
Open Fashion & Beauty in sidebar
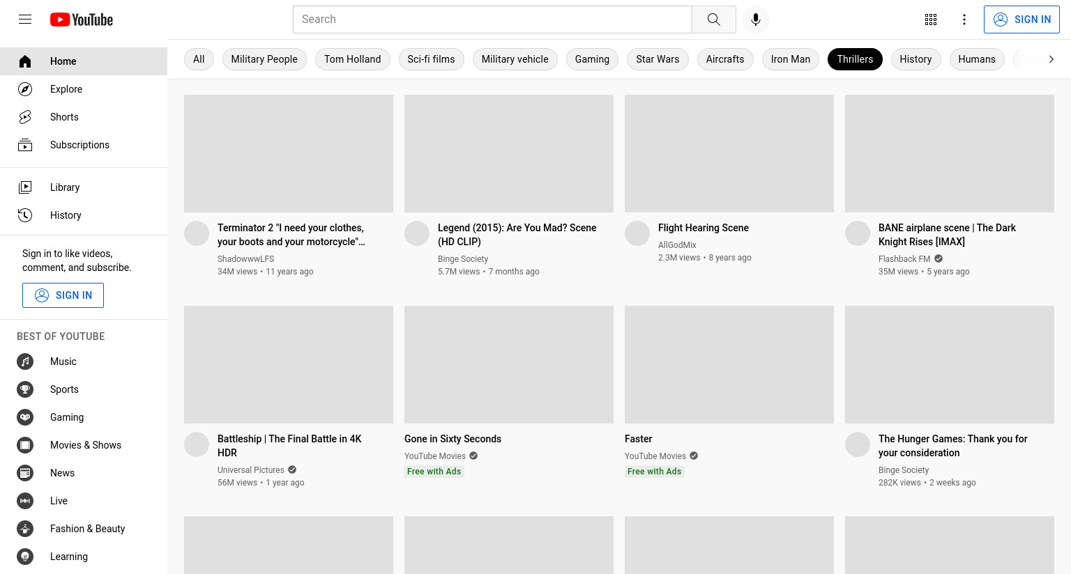click(84, 529)
